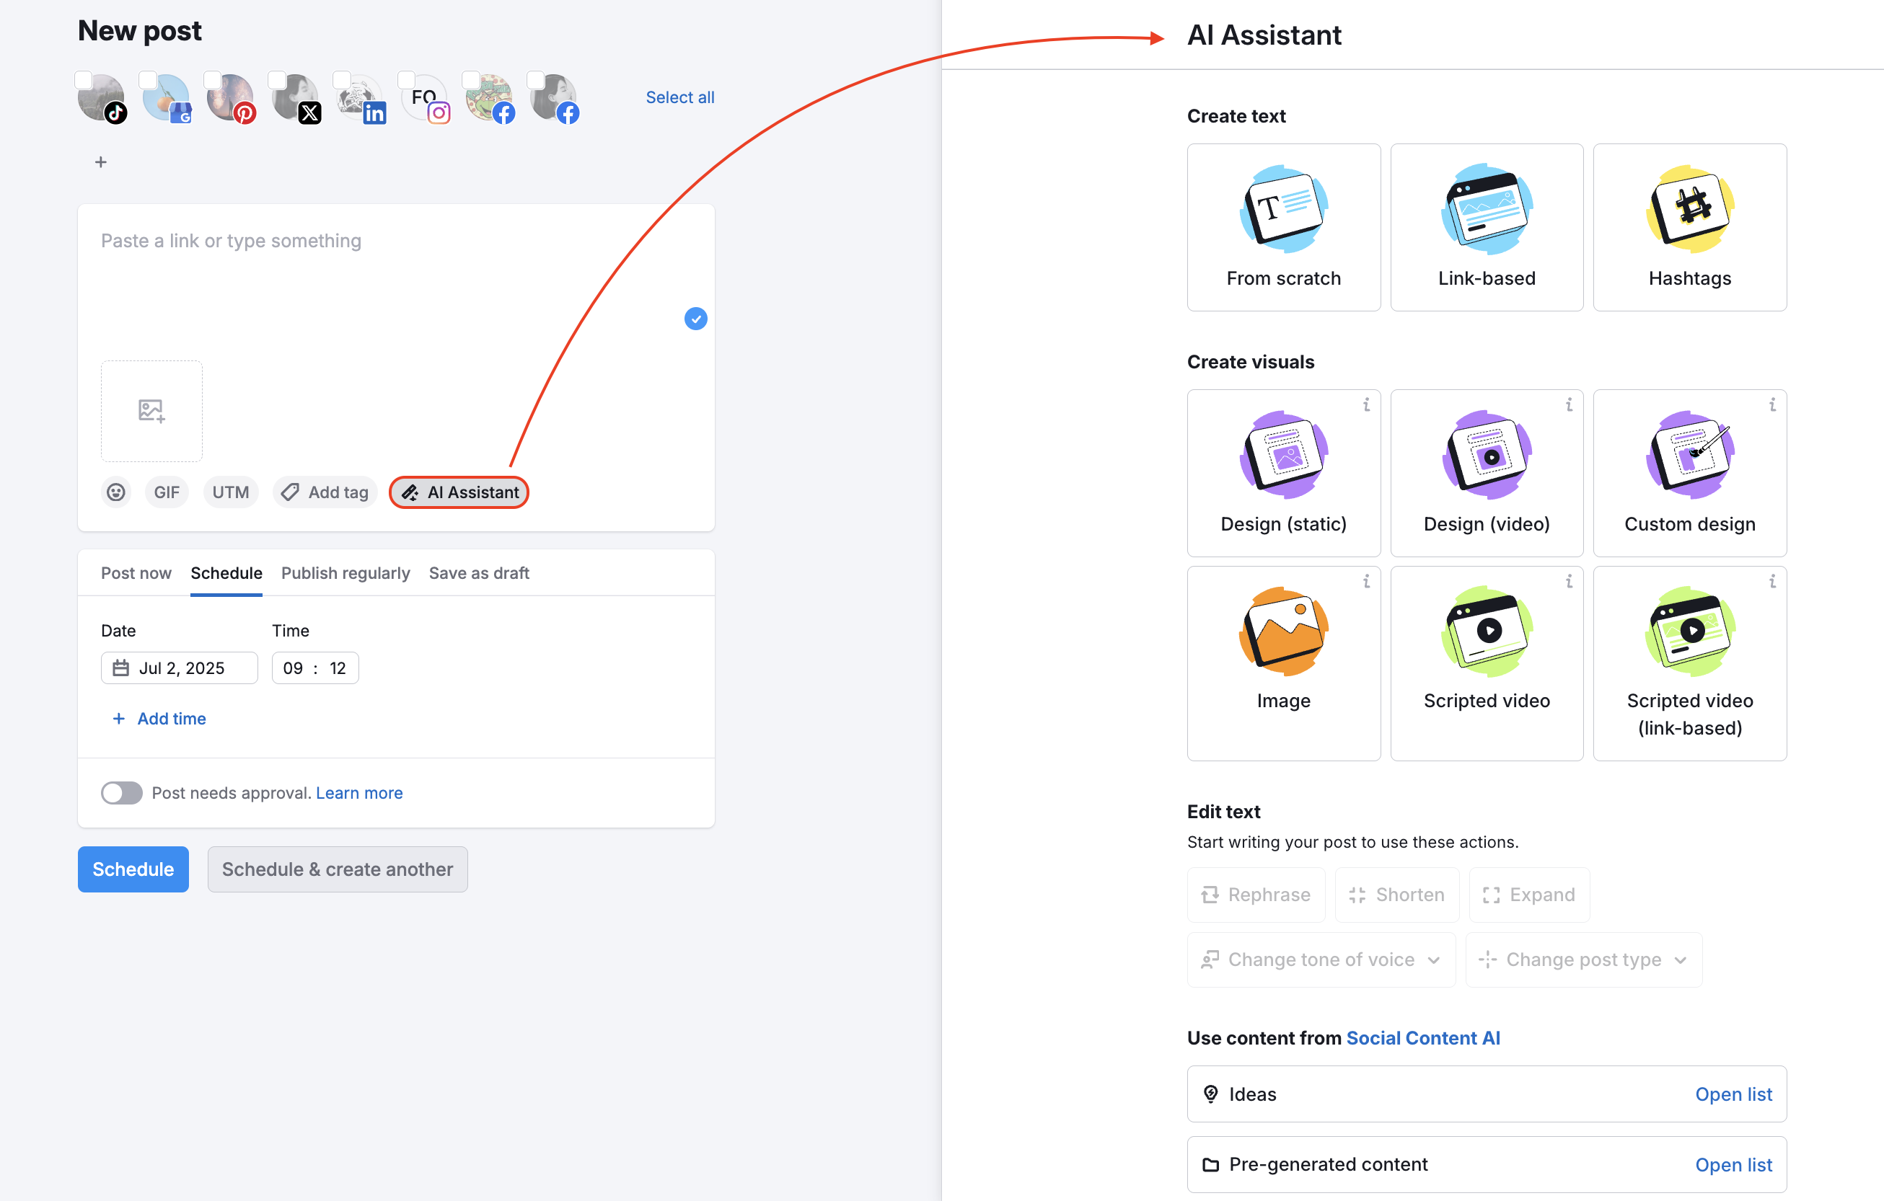
Task: Click the plus icon to connect another account
Action: (101, 162)
